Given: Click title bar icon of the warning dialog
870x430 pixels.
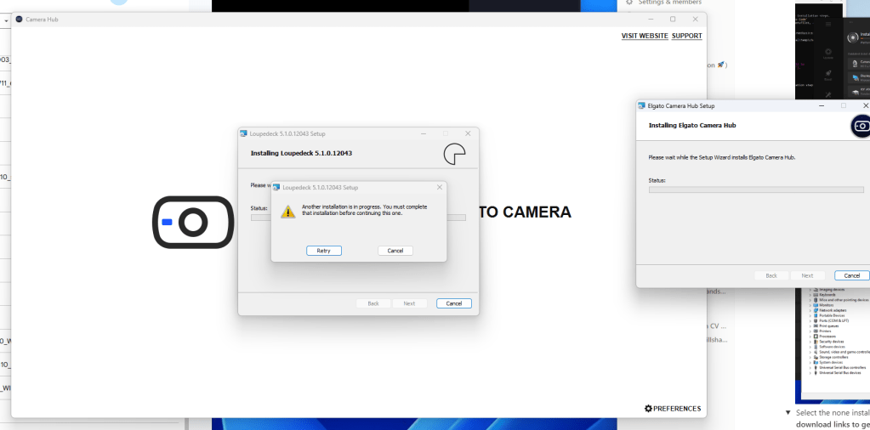Looking at the screenshot, I should click(276, 187).
